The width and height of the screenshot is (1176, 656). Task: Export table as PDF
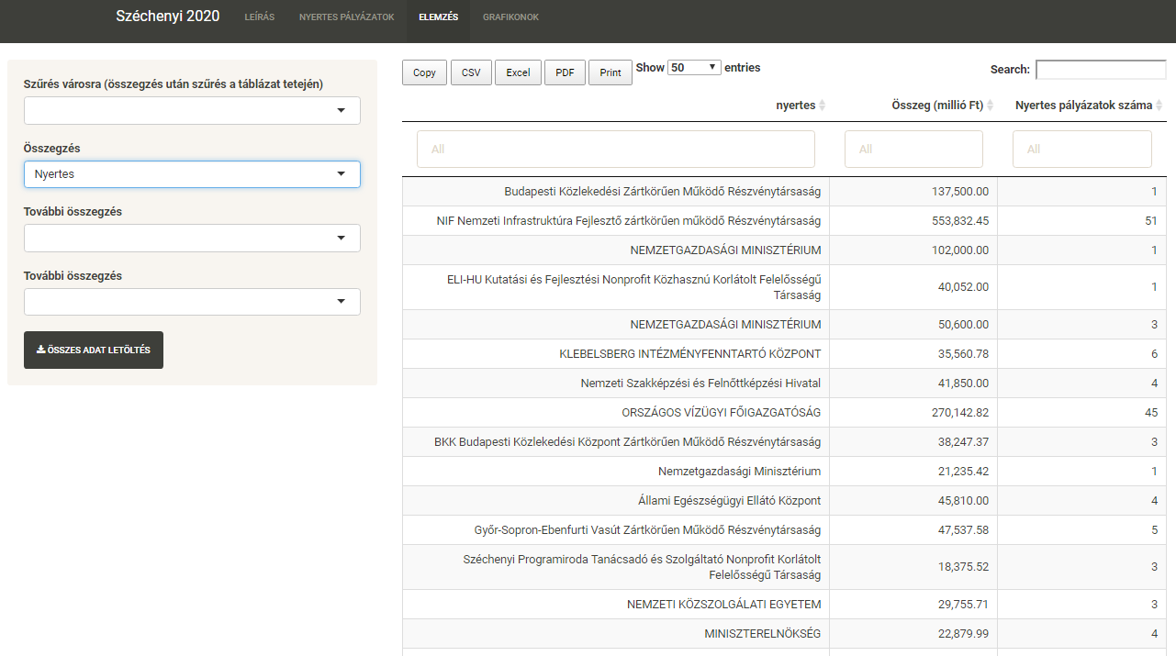click(x=565, y=73)
